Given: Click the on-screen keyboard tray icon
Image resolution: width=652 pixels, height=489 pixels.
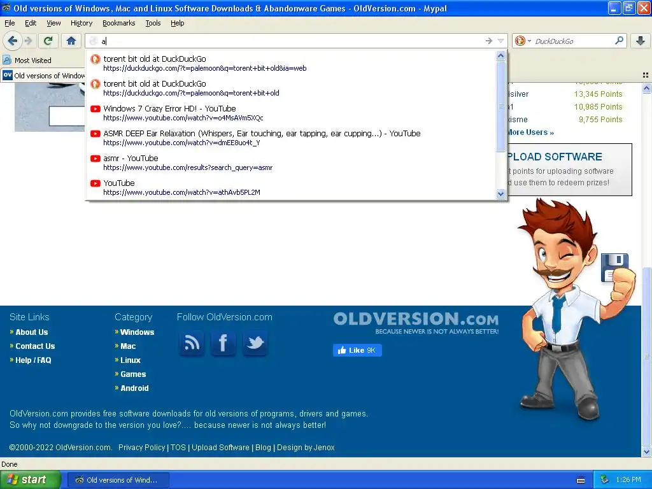Looking at the screenshot, I should point(581,480).
